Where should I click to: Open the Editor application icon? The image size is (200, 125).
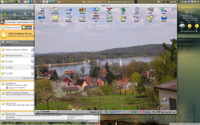(x=137, y=11)
